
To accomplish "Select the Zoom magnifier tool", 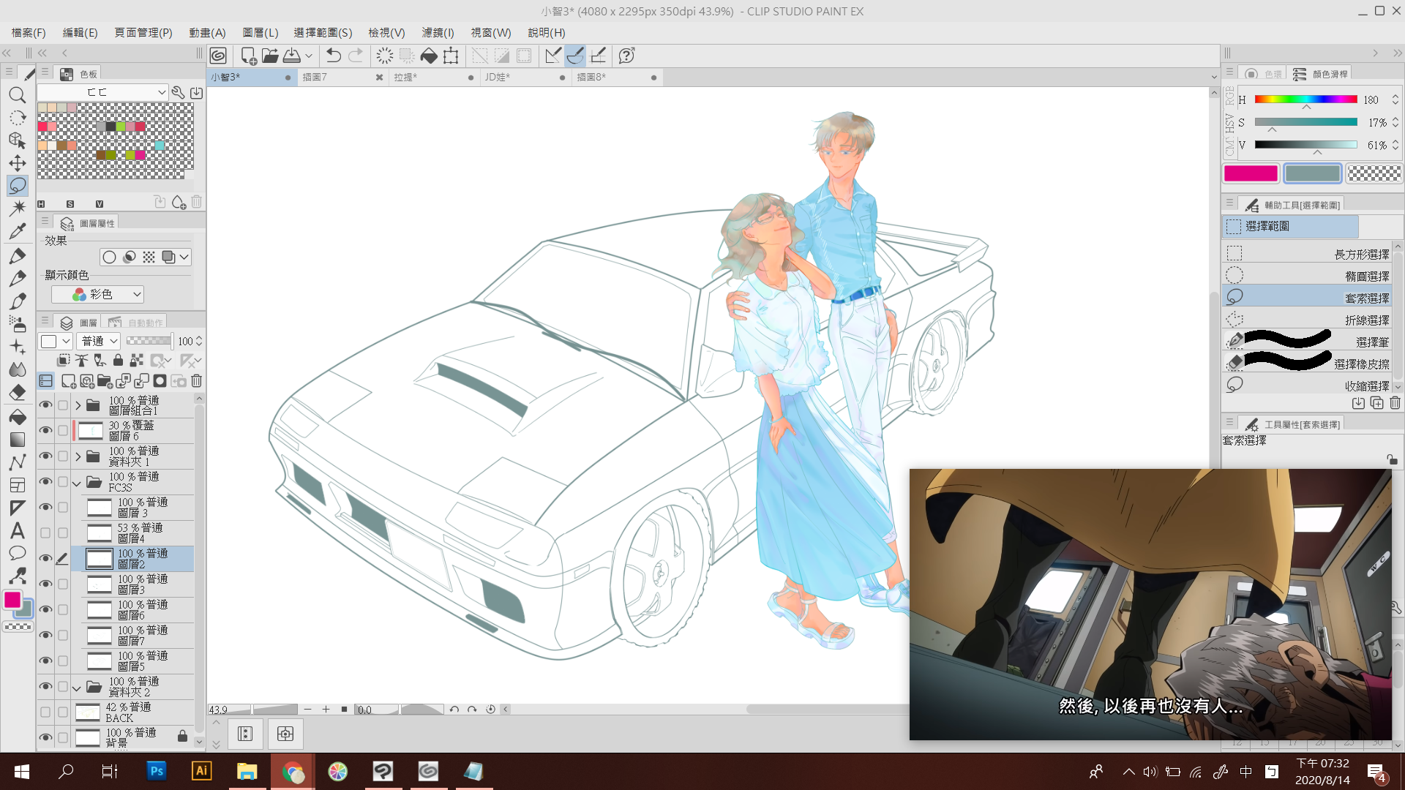I will coord(18,95).
